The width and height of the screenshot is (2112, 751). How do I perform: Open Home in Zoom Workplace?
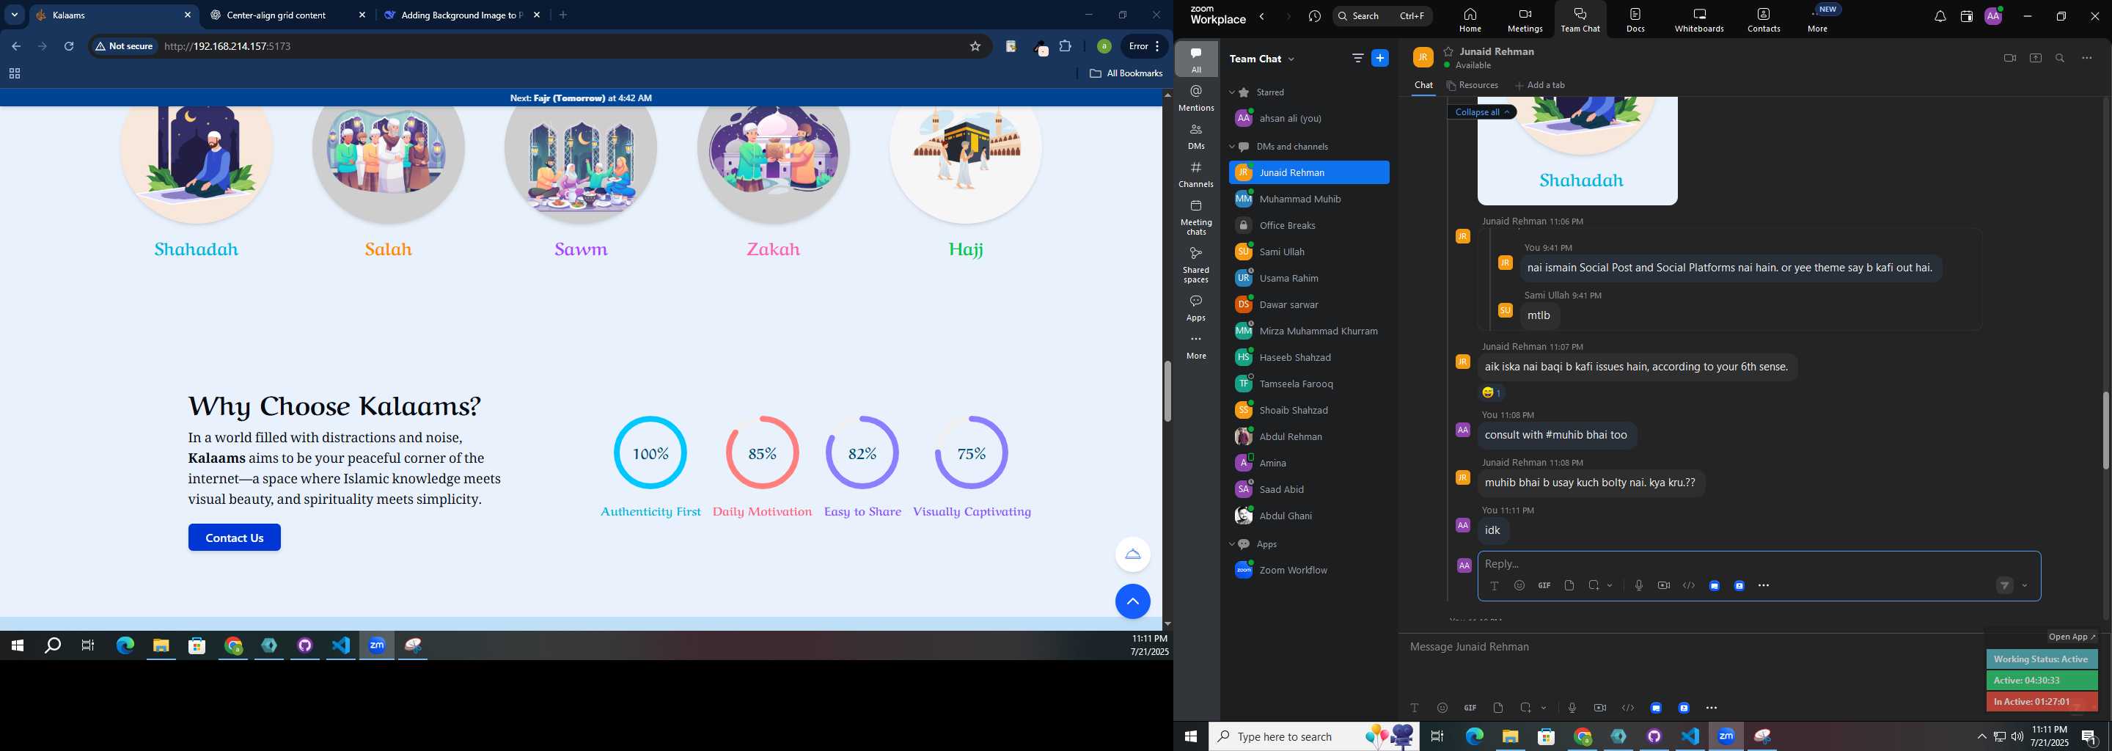(x=1469, y=20)
